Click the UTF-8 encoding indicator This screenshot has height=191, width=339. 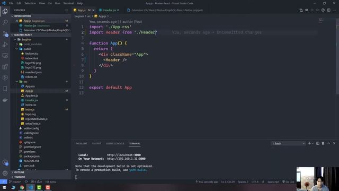pos(255,181)
